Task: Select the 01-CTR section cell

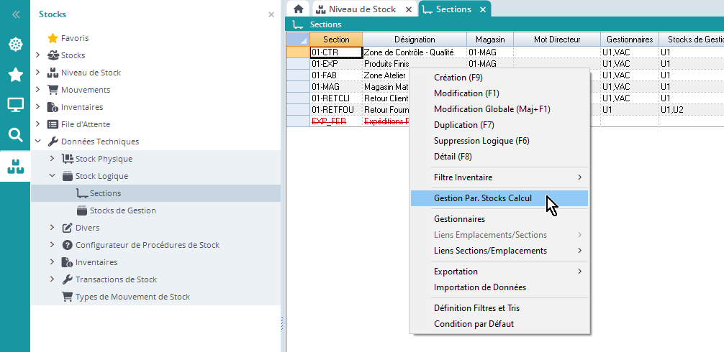Action: coord(335,52)
